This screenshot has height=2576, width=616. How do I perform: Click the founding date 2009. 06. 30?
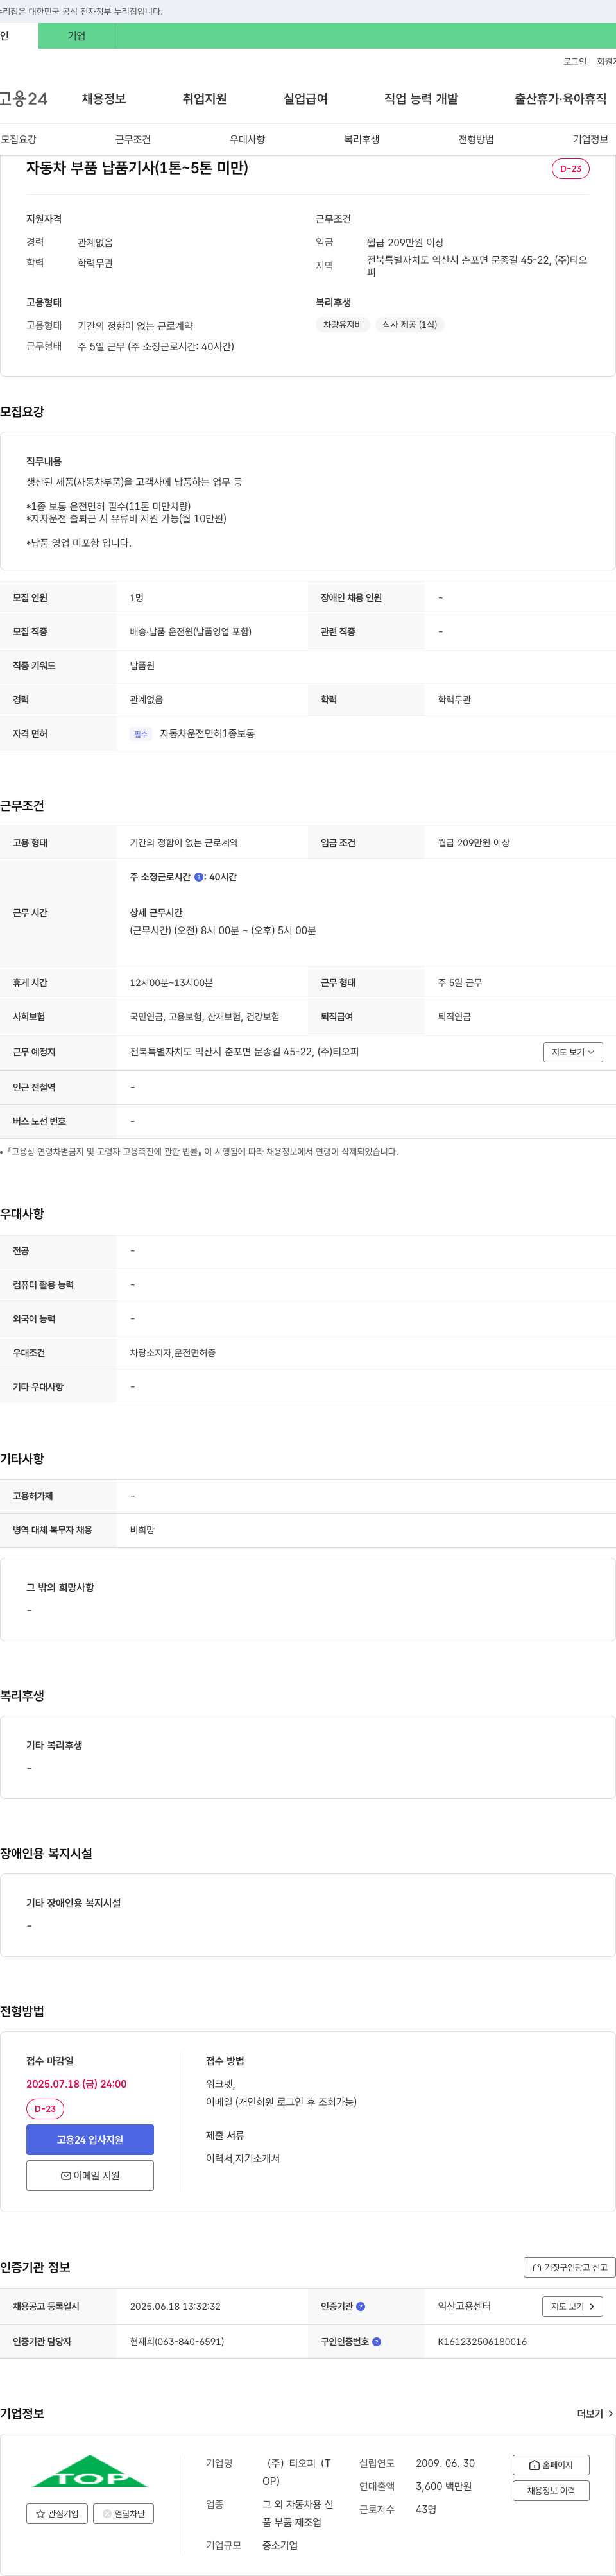(x=445, y=2463)
